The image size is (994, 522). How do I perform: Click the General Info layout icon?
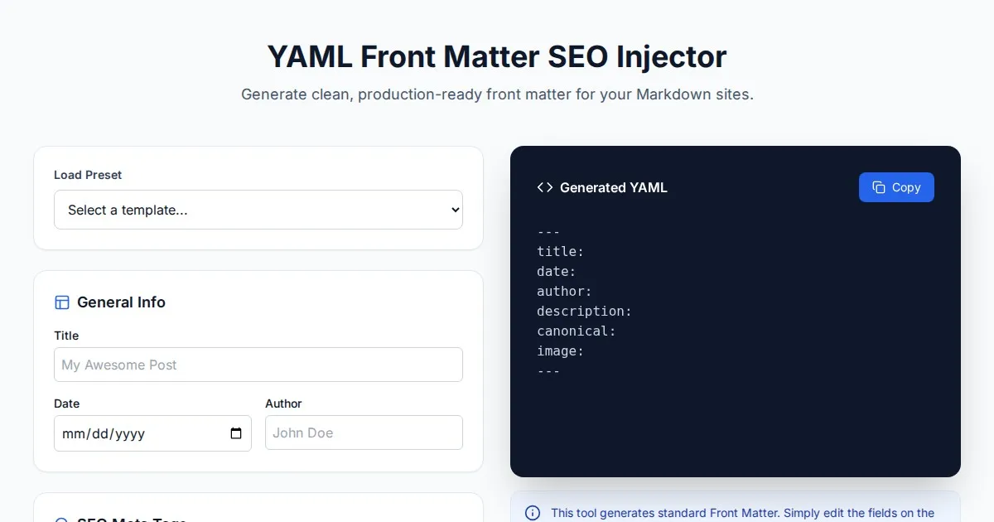tap(62, 302)
